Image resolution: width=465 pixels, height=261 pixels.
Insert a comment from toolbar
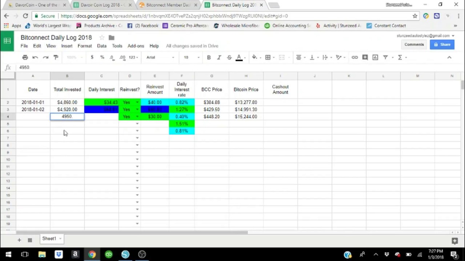(x=365, y=57)
